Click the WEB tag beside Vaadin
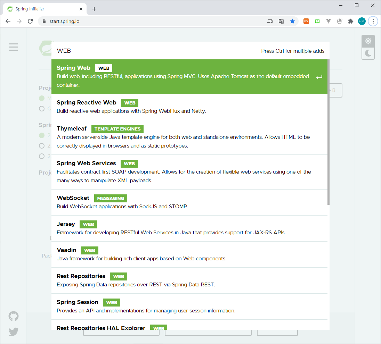 pyautogui.click(x=89, y=250)
